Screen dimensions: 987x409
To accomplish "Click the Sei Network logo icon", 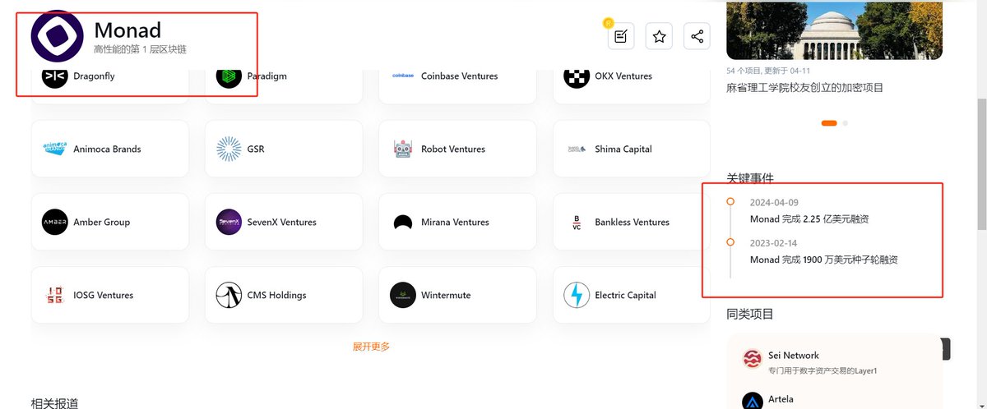I will coord(753,359).
